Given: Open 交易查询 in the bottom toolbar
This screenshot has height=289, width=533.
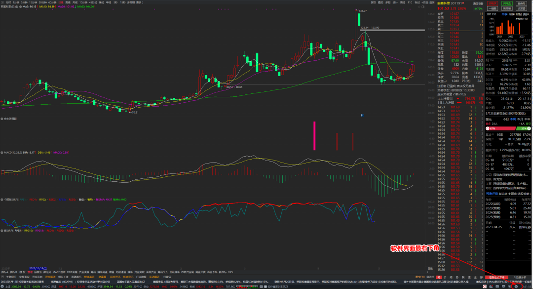Looking at the screenshot, I should point(25,277).
